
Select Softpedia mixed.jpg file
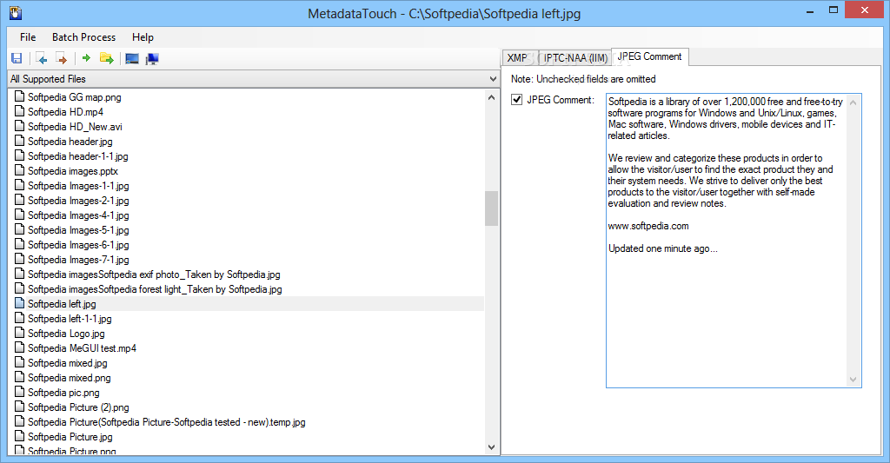pos(68,362)
